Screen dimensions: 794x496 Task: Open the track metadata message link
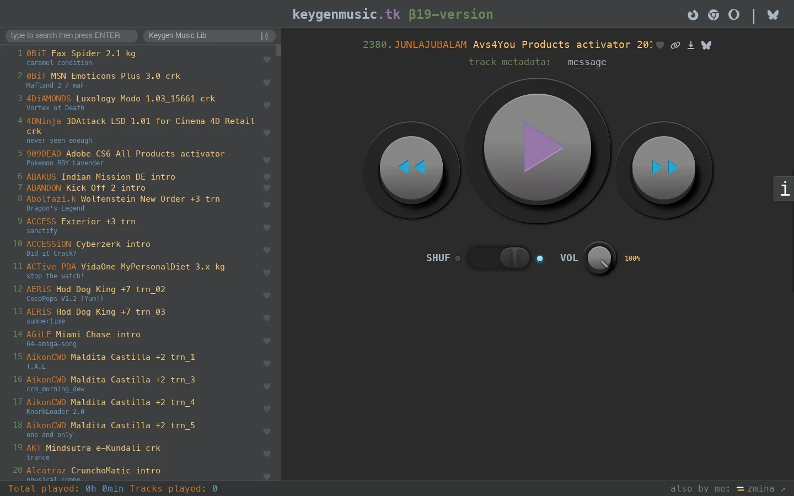(x=587, y=62)
